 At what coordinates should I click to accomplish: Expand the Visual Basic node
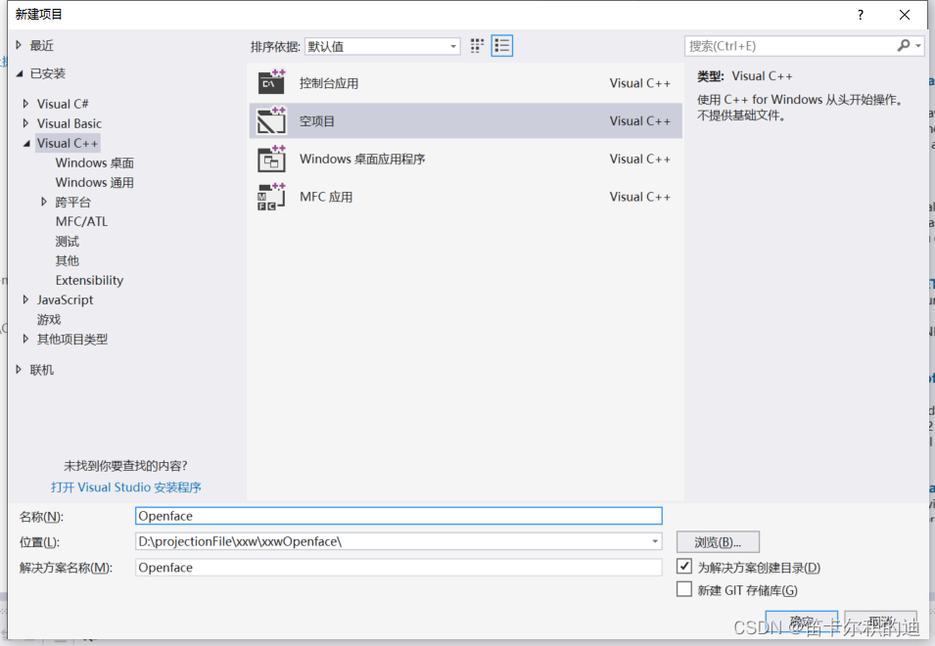[25, 123]
